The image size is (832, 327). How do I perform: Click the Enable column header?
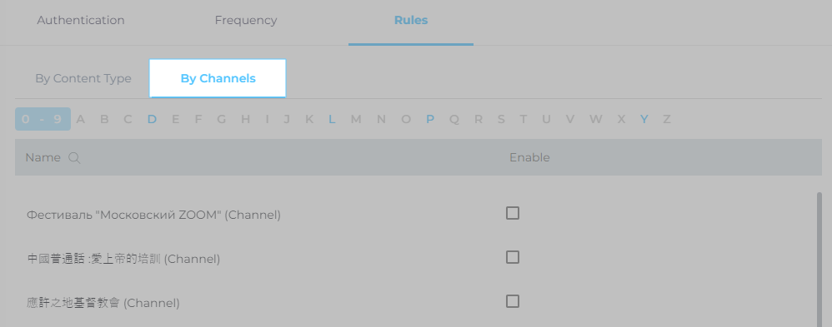click(x=529, y=157)
